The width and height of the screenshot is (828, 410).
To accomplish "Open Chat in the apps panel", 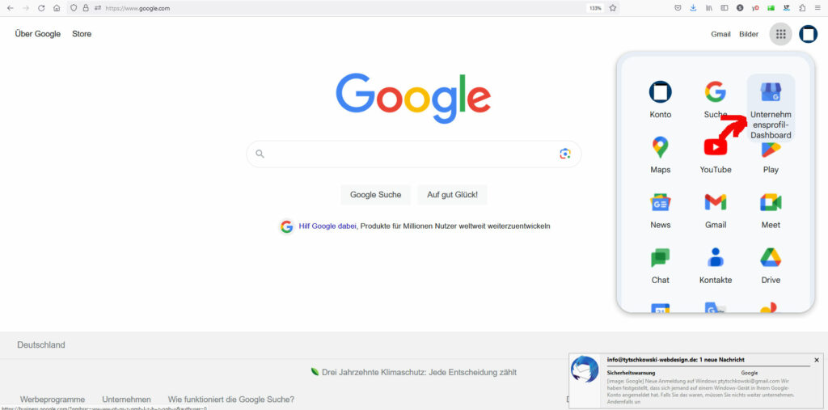I will tap(661, 265).
